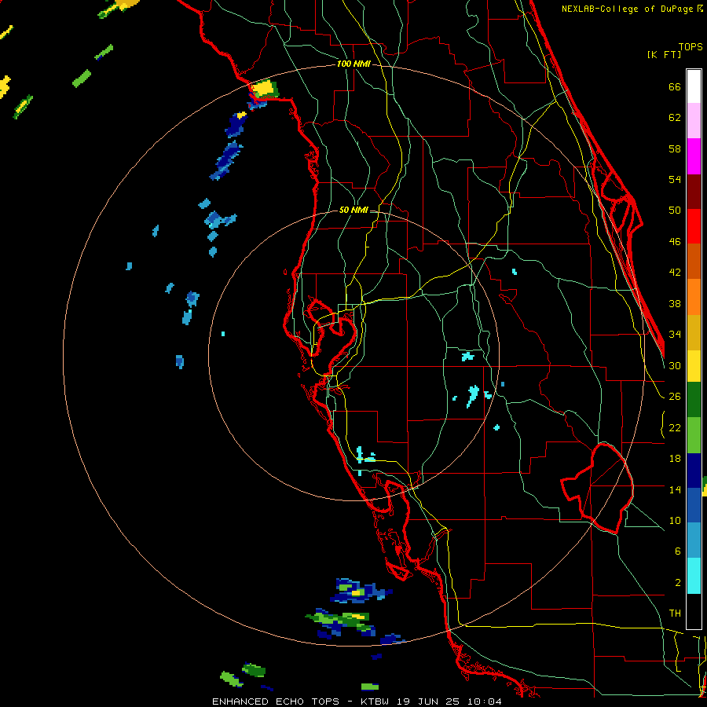Click the 19 JUN 25 date stamp
This screenshot has width=707, height=707.
(x=428, y=702)
